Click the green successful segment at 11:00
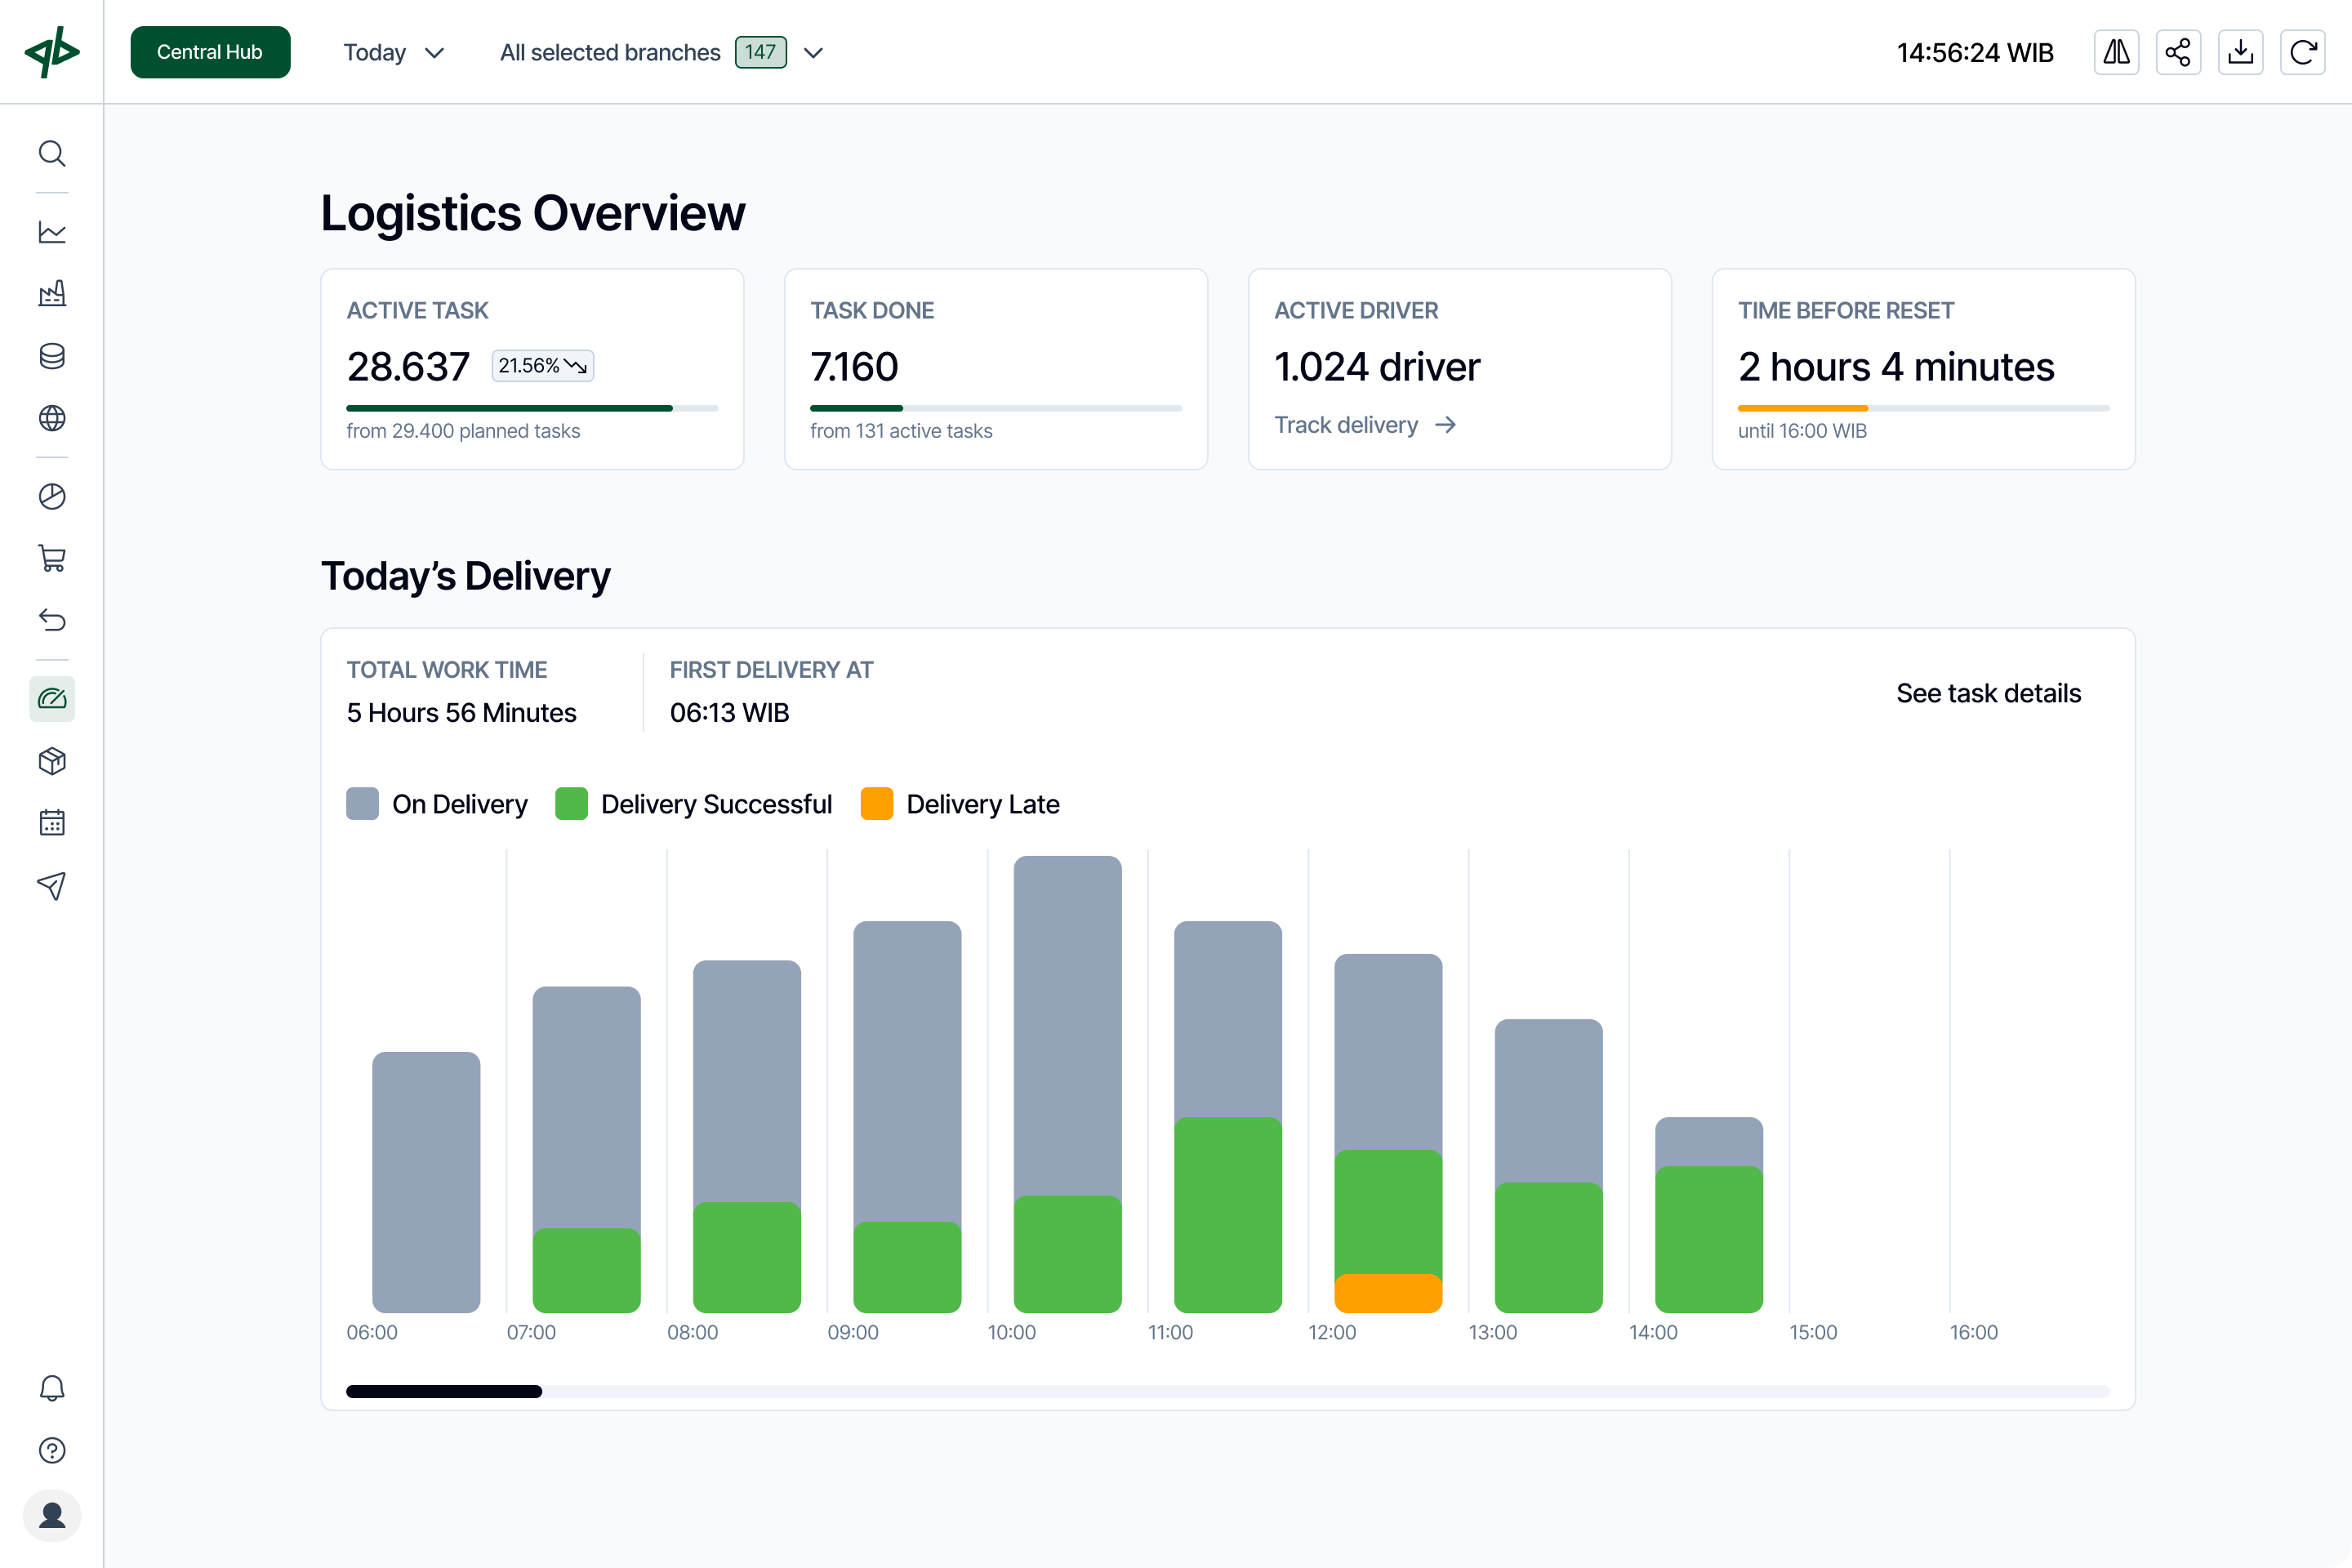2352x1568 pixels. pyautogui.click(x=1228, y=1215)
